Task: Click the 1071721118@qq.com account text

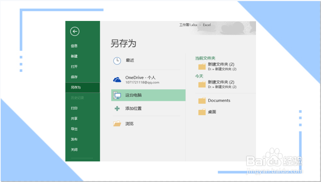Action: (142, 82)
